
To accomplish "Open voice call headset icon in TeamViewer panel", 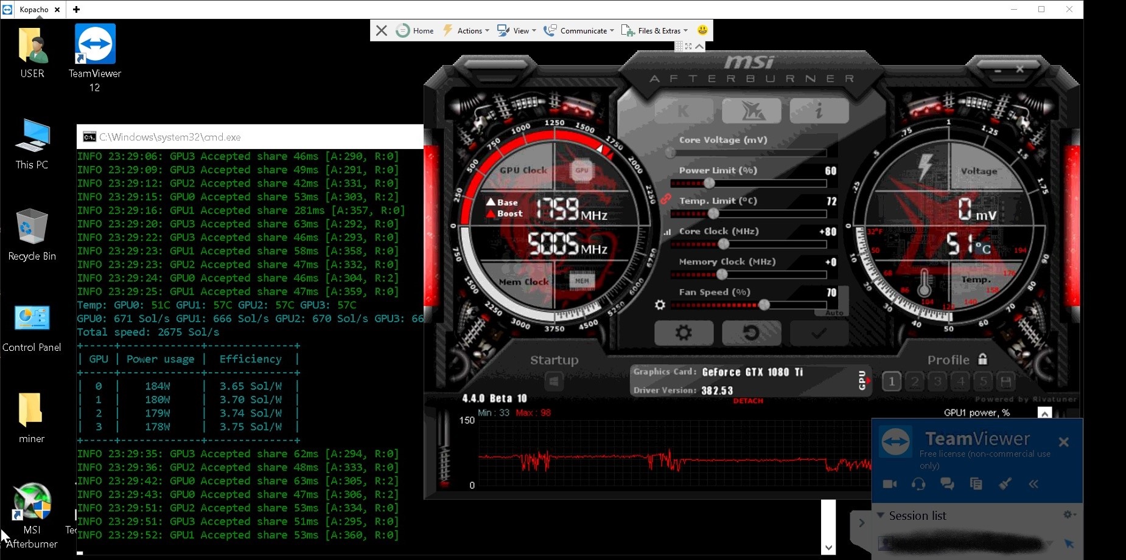I will (x=918, y=484).
